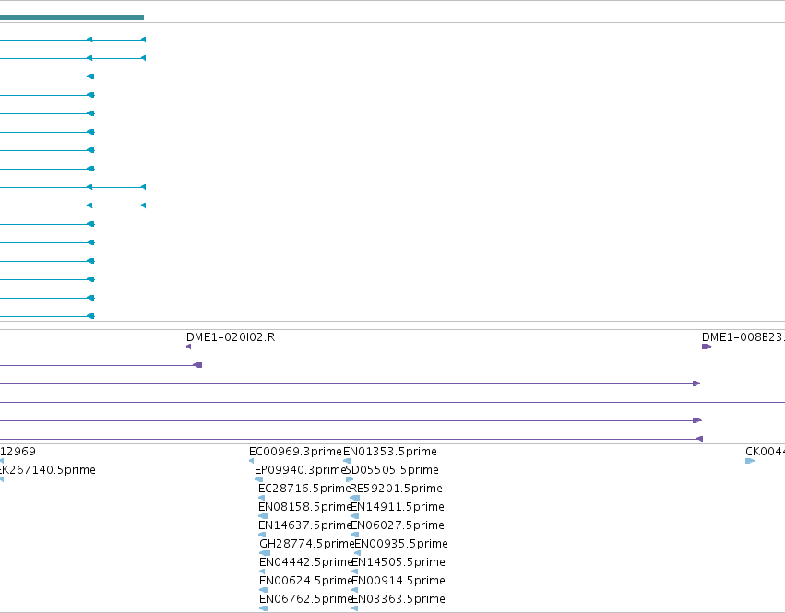Select the arrow glyph beneath EN04442.5prime

pyautogui.click(x=262, y=572)
